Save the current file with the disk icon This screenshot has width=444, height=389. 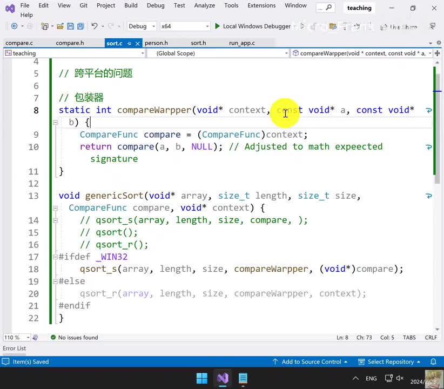click(70, 26)
